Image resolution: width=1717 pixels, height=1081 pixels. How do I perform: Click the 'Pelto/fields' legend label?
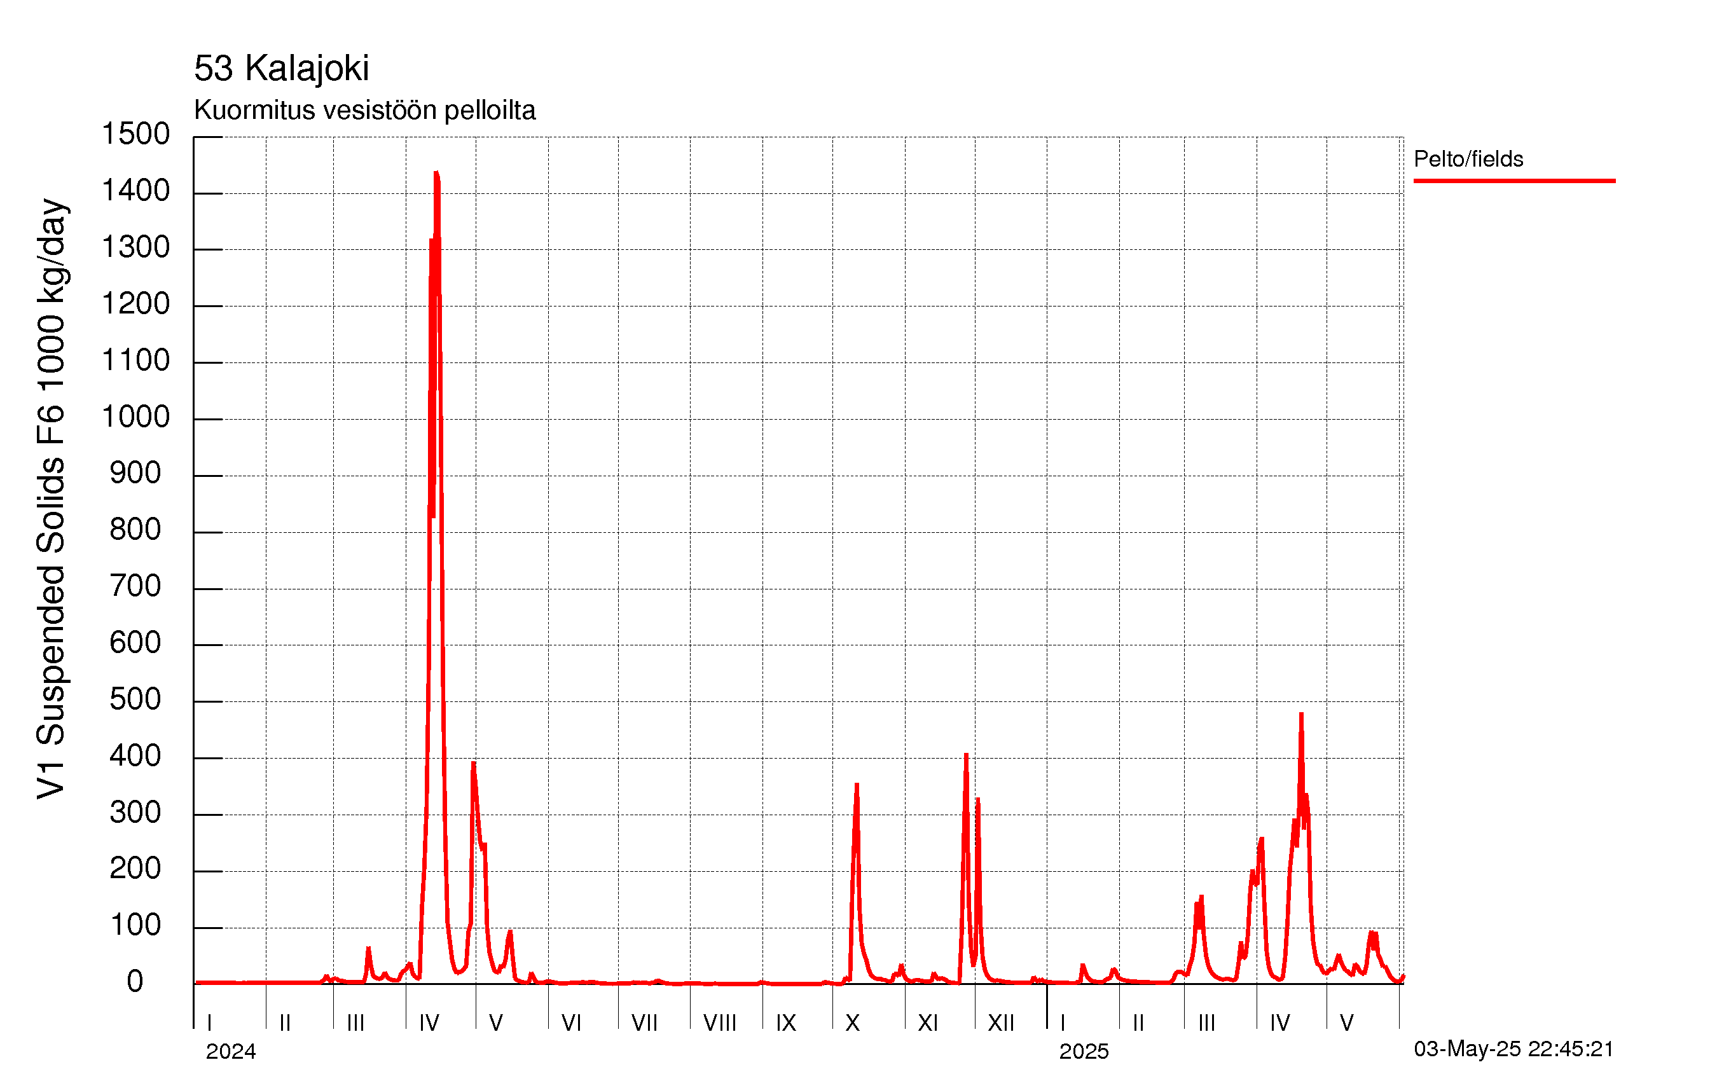pyautogui.click(x=1468, y=159)
